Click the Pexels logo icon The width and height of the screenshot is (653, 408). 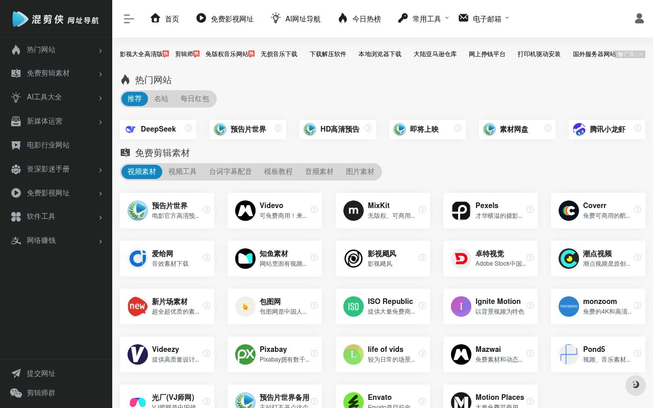pyautogui.click(x=461, y=211)
